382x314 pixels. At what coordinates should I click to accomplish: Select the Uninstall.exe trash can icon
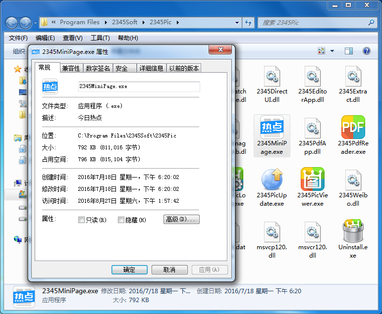pyautogui.click(x=353, y=231)
